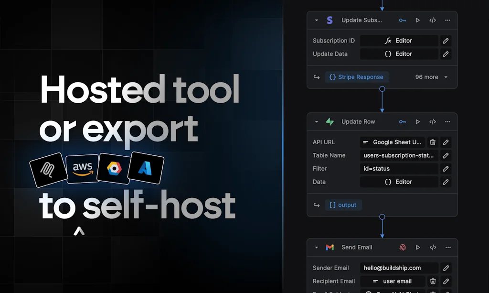Click the Stripe icon on Update Subscription node
The image size is (489, 293).
(330, 20)
